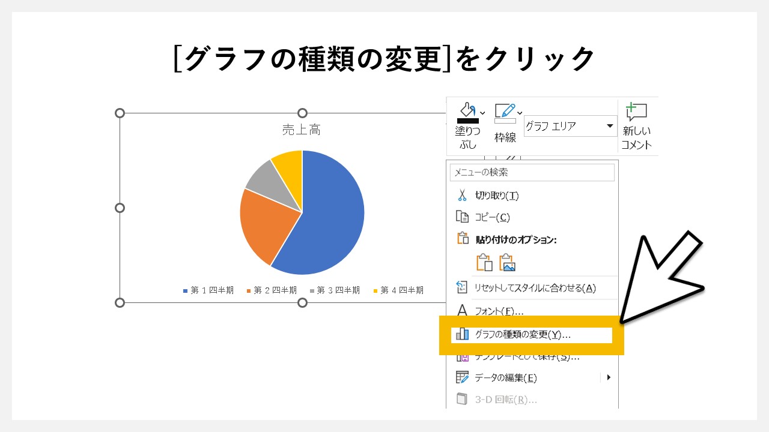Click the リセットしてスタイルに合わせる reset icon
This screenshot has width=769, height=432.
(x=462, y=288)
